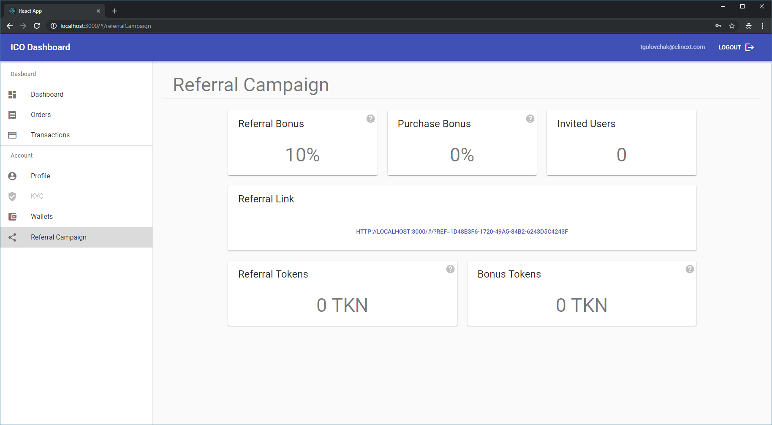The image size is (772, 425).
Task: Click the Wallets icon in sidebar
Action: coord(12,217)
